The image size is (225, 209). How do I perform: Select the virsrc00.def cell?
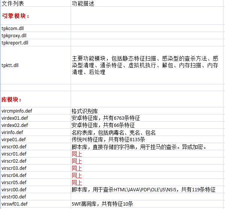pos(36,189)
